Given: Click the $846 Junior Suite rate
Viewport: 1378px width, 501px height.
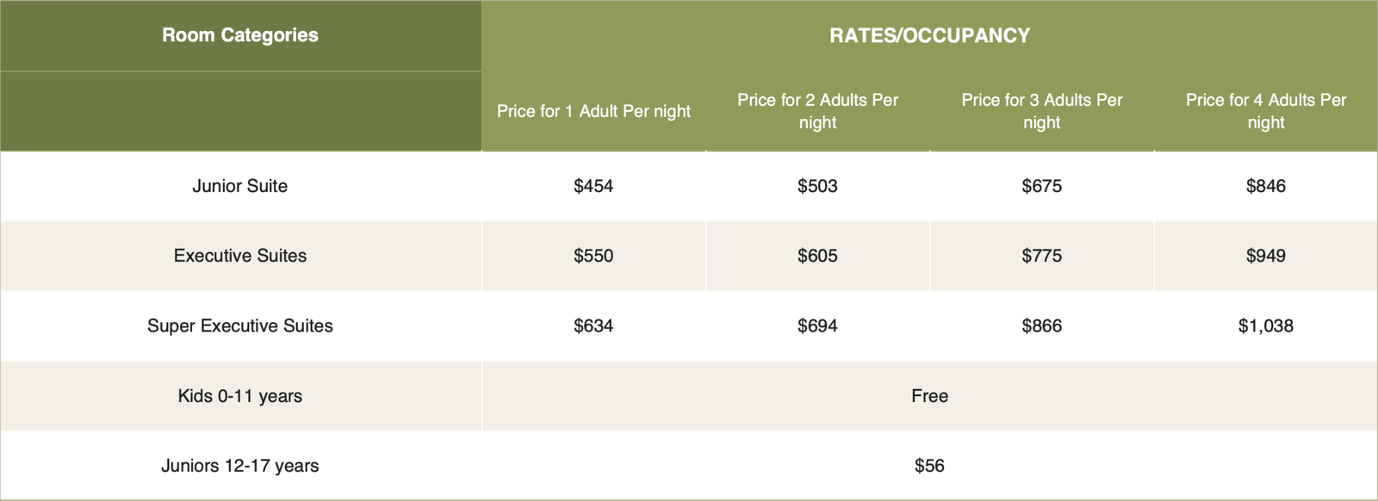Looking at the screenshot, I should [x=1266, y=186].
